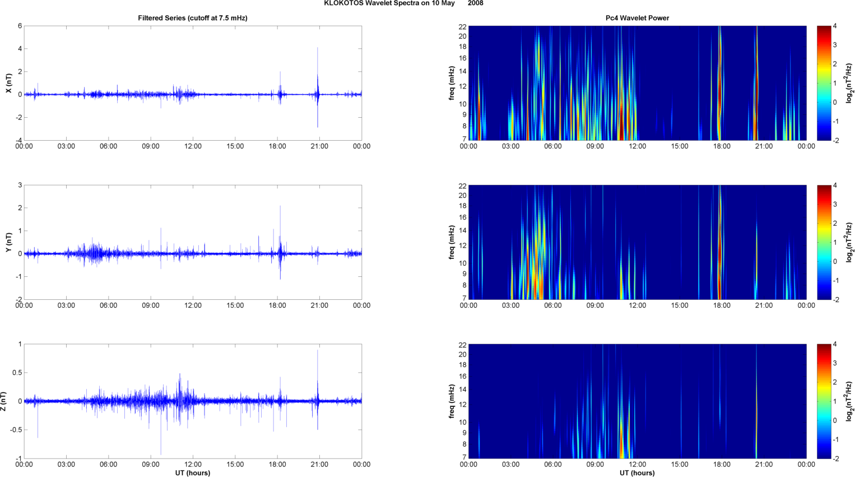Click freq (mHz) label of the top wavelet plot

point(452,83)
